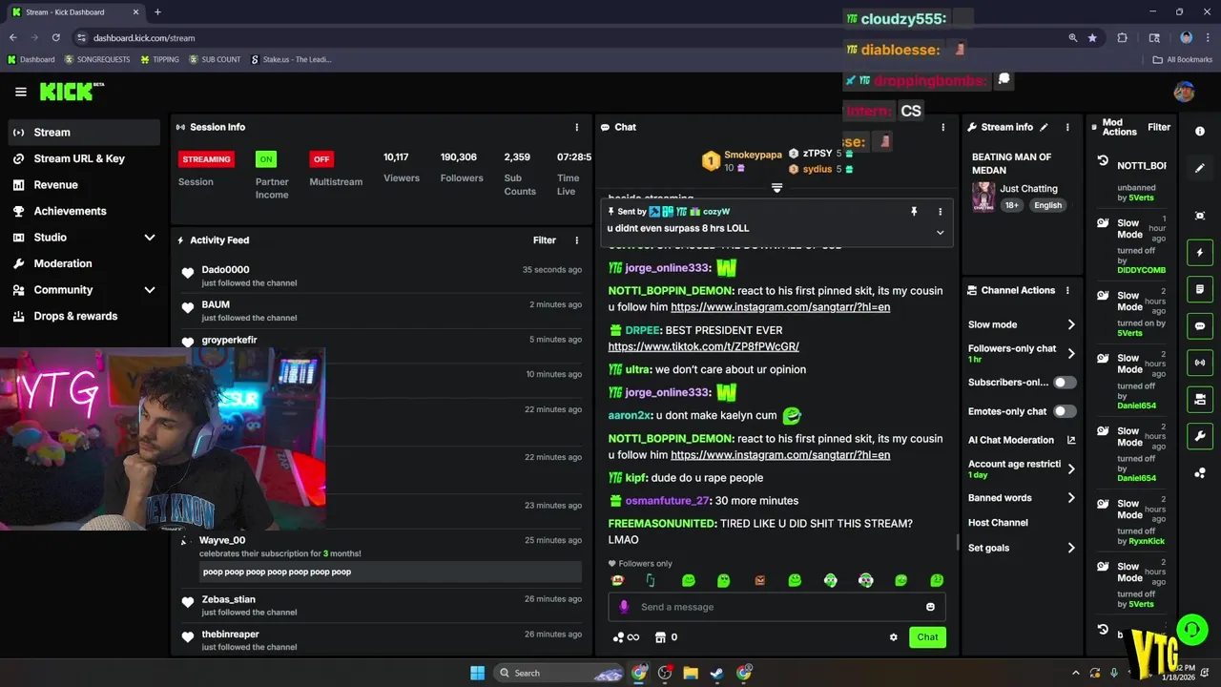
Task: Click the pencil icon in right toolbar
Action: [1200, 168]
